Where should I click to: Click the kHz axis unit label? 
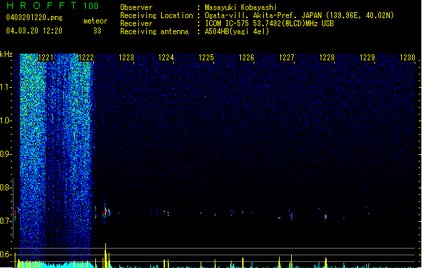(6, 54)
